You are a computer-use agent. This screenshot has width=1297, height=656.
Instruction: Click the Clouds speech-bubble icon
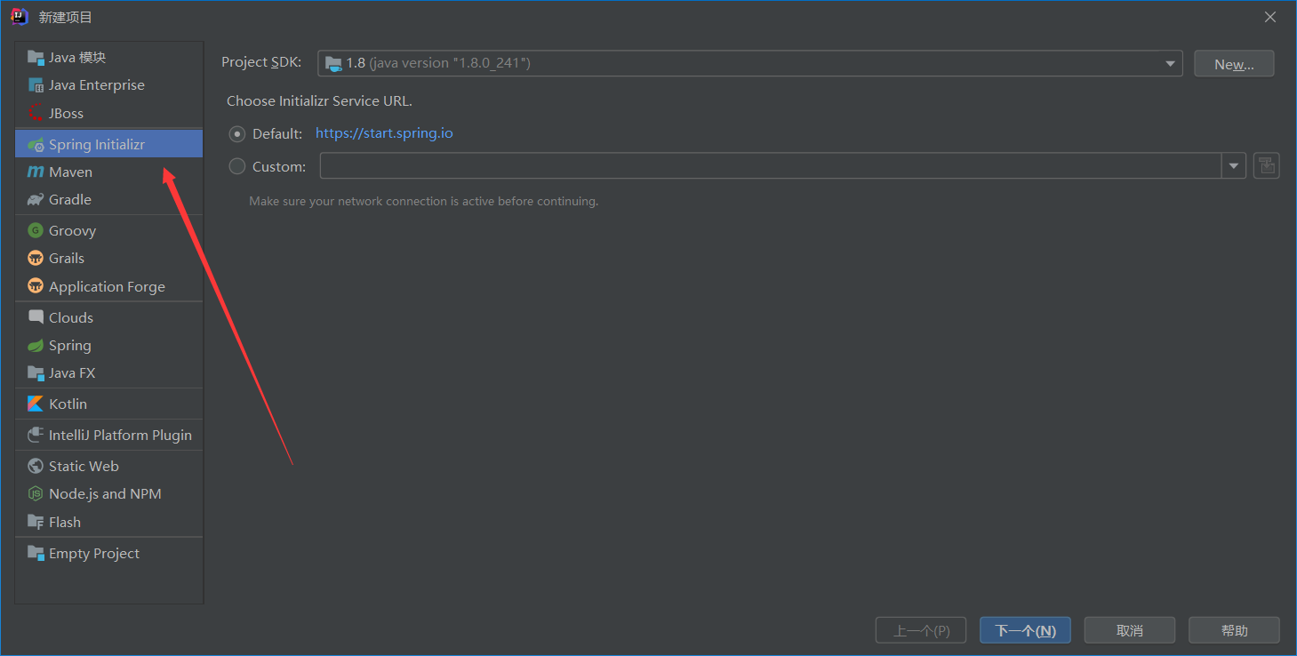coord(36,317)
